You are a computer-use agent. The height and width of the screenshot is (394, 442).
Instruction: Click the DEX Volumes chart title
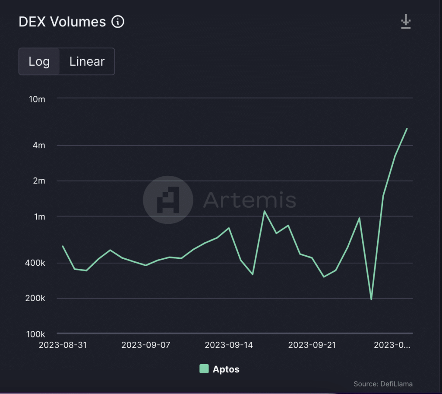[62, 22]
